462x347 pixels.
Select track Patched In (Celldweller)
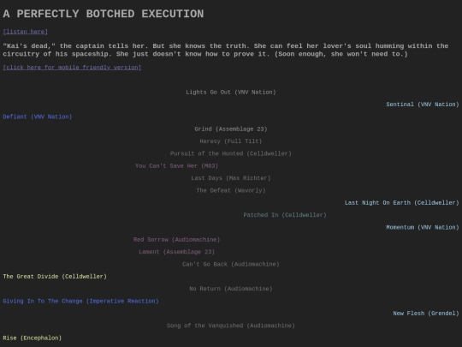(x=285, y=215)
